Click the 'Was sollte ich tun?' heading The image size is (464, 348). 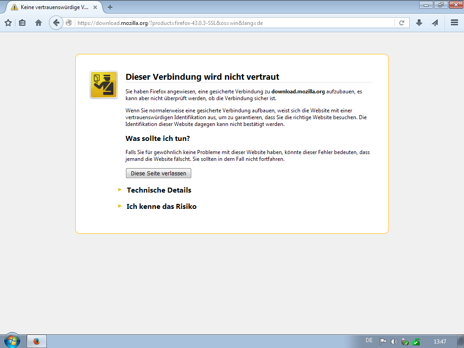pos(158,139)
